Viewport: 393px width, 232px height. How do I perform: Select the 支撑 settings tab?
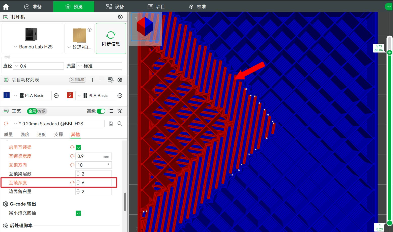pos(59,135)
